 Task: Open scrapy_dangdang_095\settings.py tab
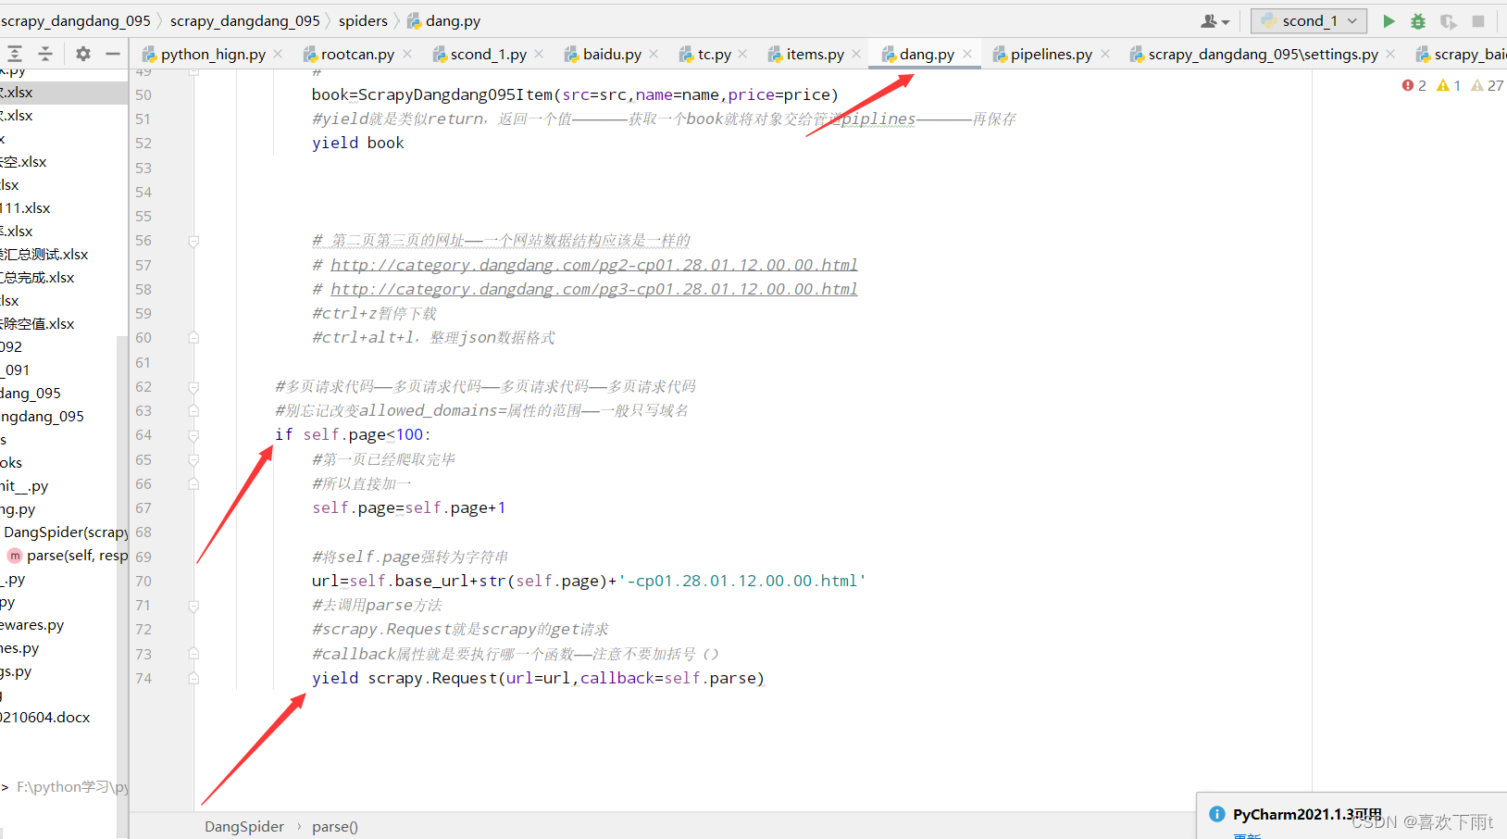click(1263, 55)
